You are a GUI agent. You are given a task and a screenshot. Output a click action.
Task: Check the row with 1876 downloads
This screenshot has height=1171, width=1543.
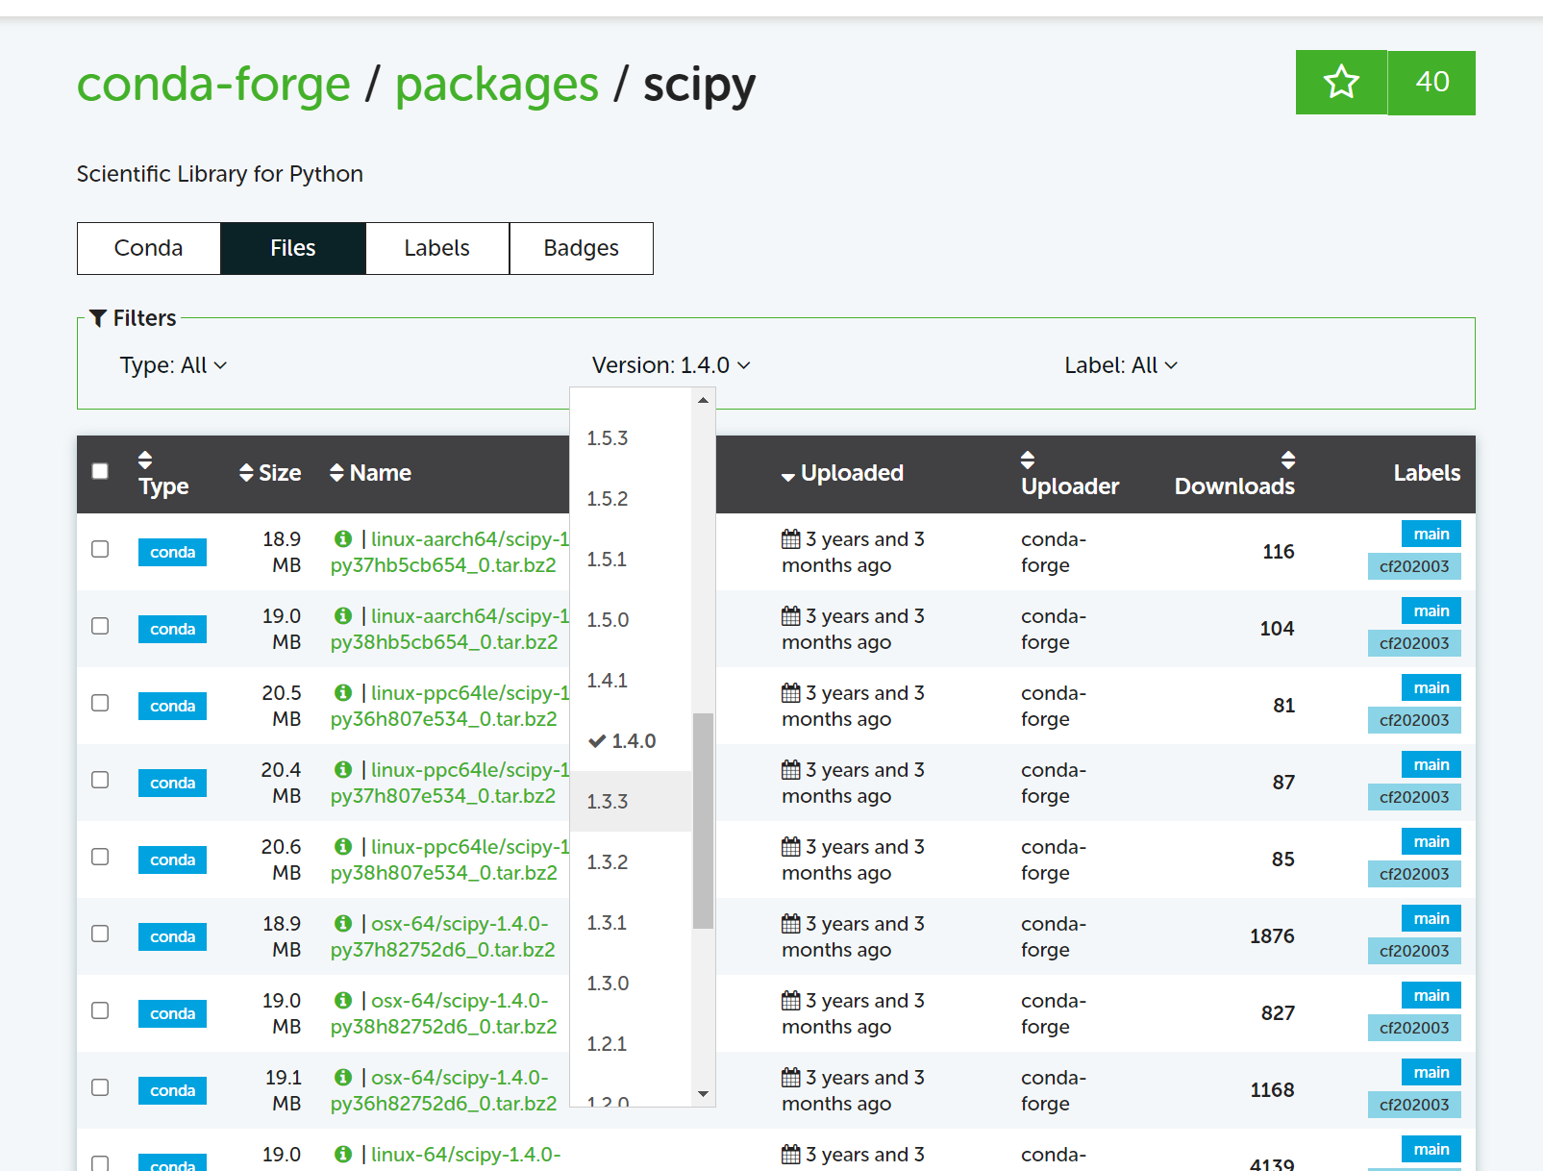coord(100,934)
